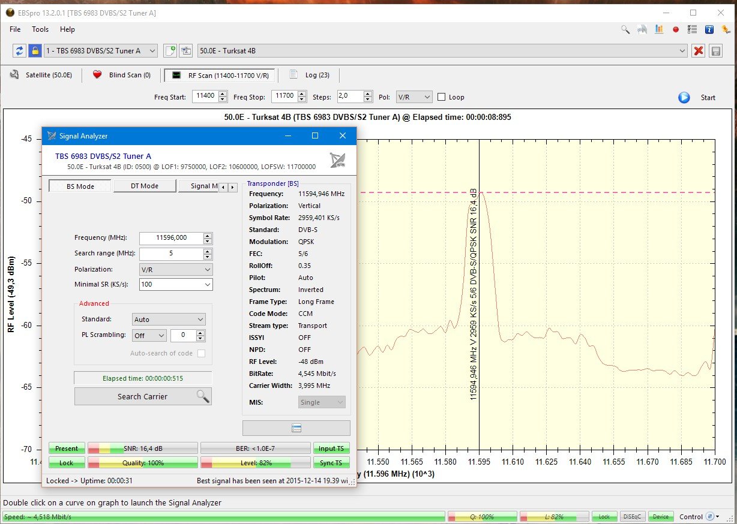Click the blue info icon
The width and height of the screenshot is (737, 524).
point(709,29)
